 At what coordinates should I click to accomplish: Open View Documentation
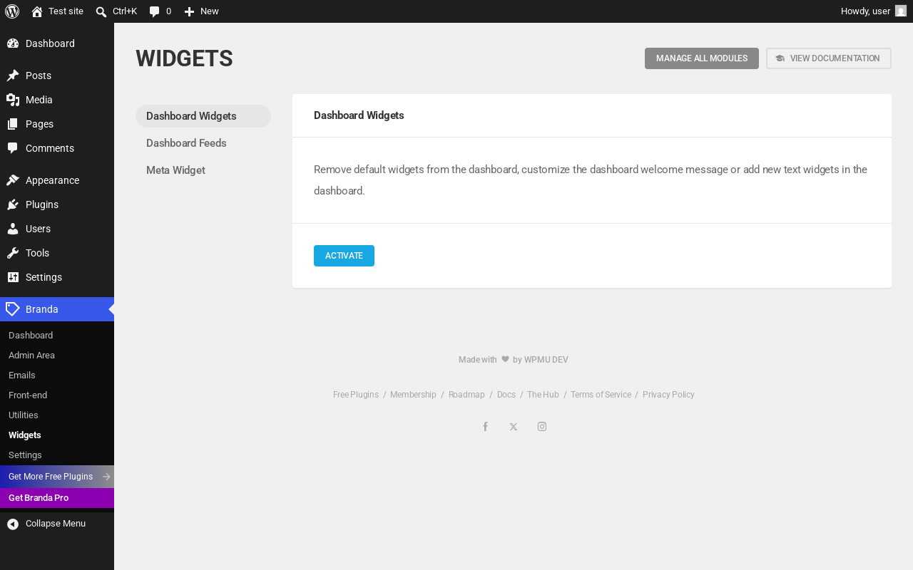829,58
